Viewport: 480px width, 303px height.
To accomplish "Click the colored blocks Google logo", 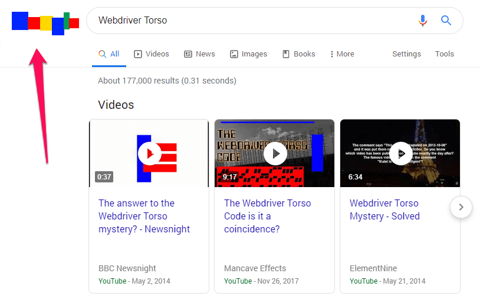I will tap(45, 24).
